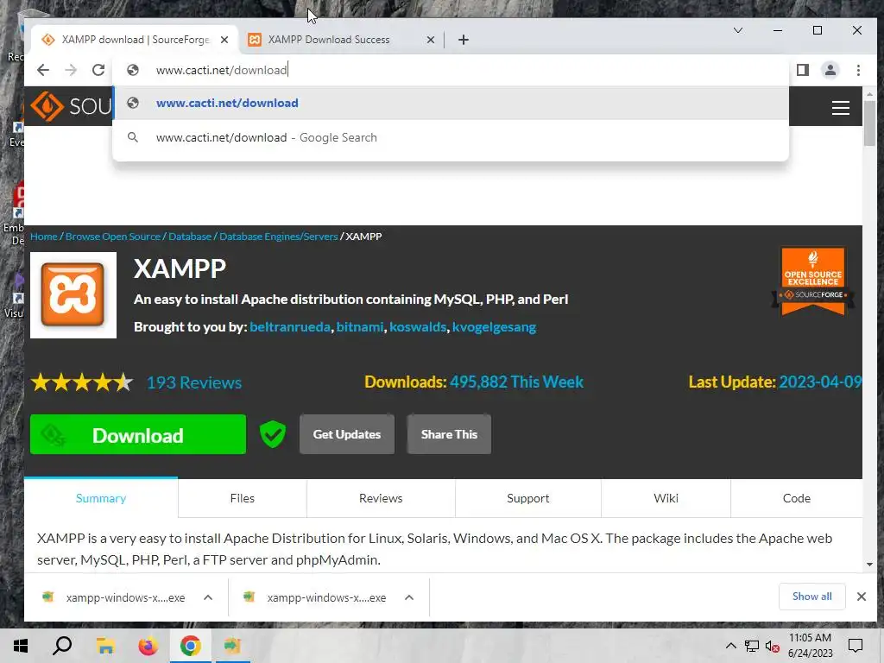Click the address bar text field
The width and height of the screenshot is (884, 663).
tap(451, 70)
